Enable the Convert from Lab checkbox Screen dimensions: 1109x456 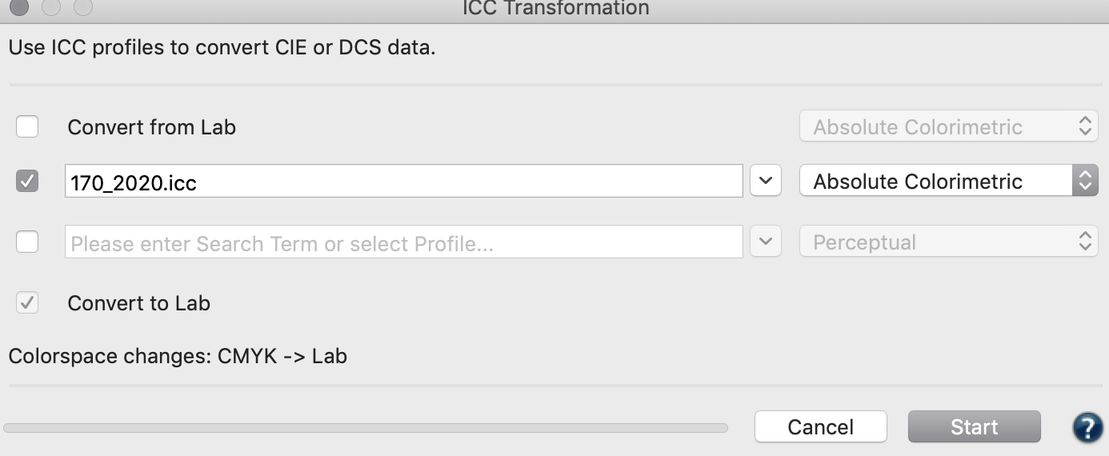27,126
